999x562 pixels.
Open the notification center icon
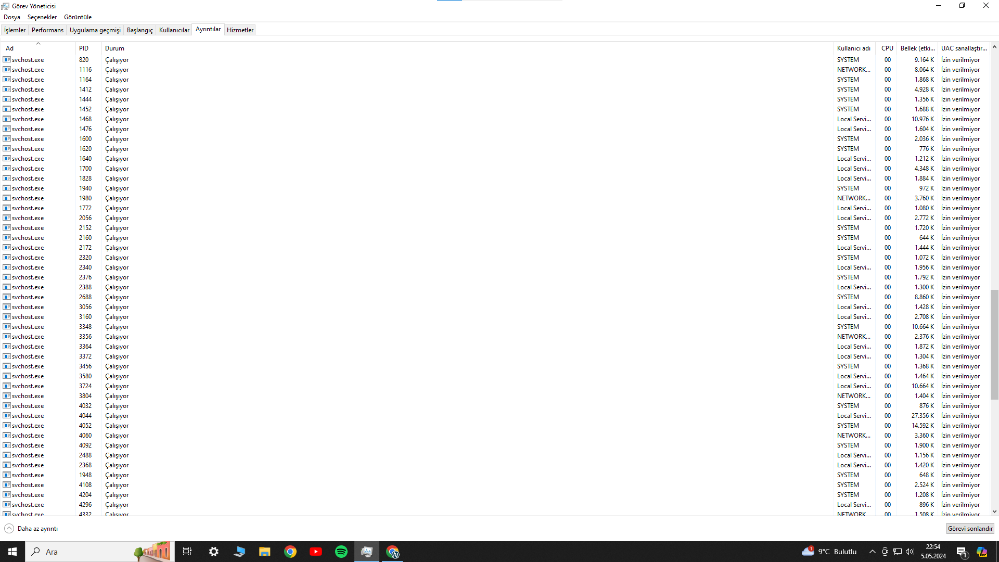[x=962, y=552]
